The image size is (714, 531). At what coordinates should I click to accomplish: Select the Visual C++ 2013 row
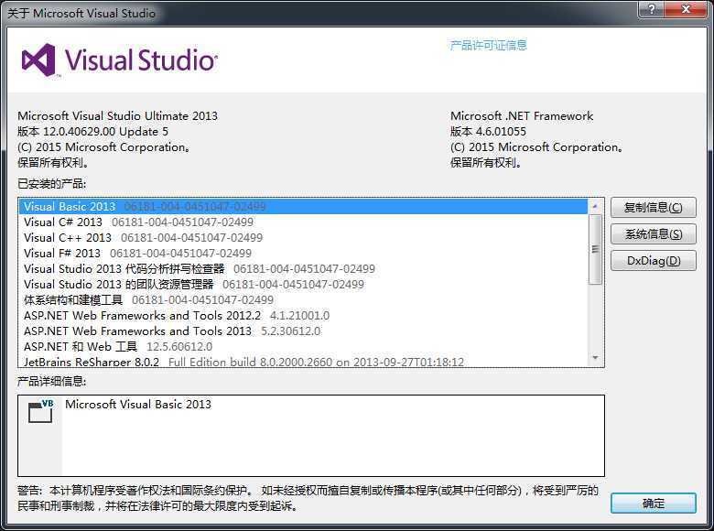[303, 237]
